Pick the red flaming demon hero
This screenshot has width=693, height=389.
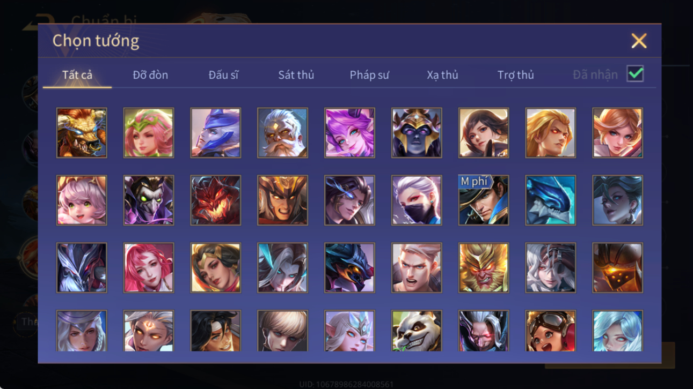(x=216, y=200)
